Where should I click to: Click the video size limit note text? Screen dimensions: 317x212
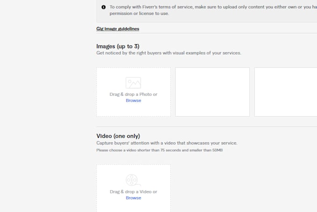tap(159, 150)
